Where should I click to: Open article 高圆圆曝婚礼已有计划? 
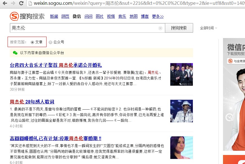[56, 138]
